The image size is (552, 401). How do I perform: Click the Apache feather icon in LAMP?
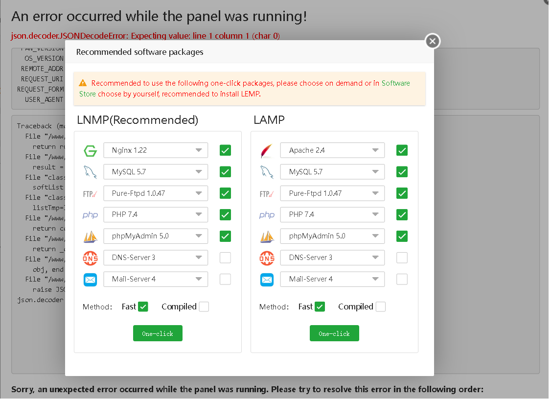267,151
